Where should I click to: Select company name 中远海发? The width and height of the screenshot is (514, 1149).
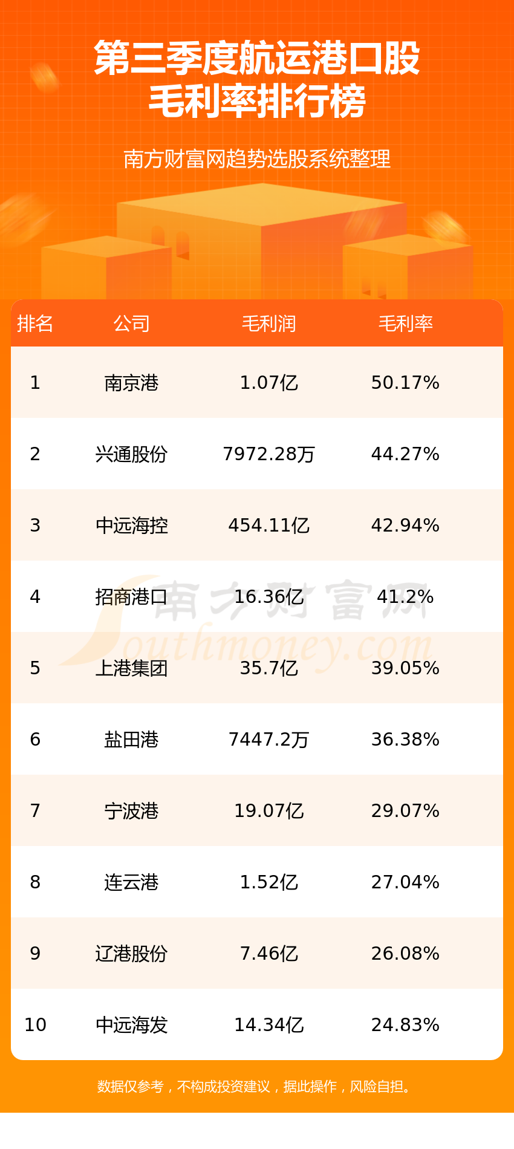[x=131, y=1025]
